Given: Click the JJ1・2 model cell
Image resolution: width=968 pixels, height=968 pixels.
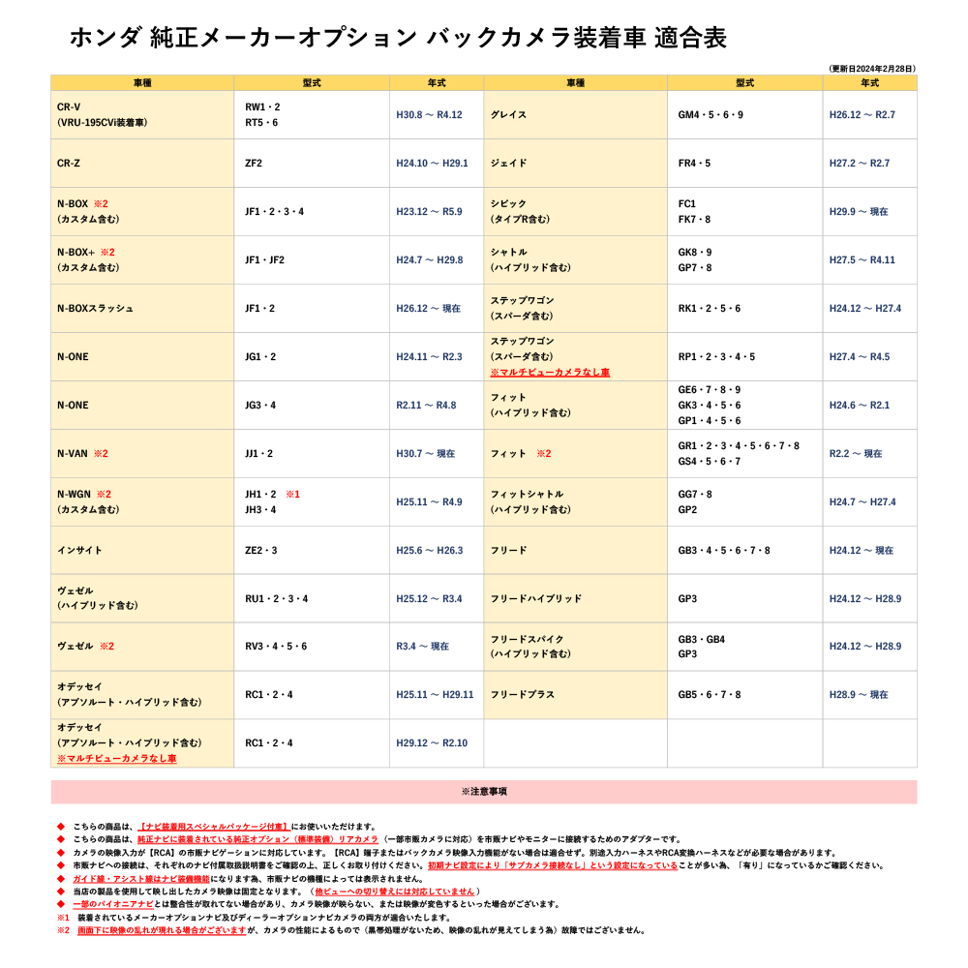Looking at the screenshot, I should click(312, 454).
